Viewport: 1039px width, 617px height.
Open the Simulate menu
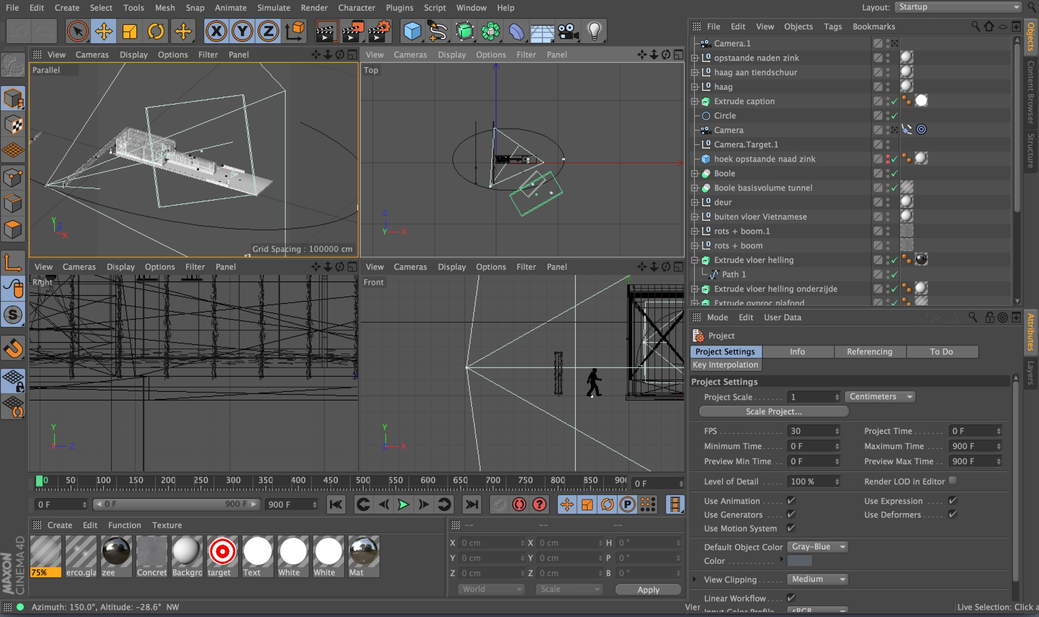(x=273, y=8)
